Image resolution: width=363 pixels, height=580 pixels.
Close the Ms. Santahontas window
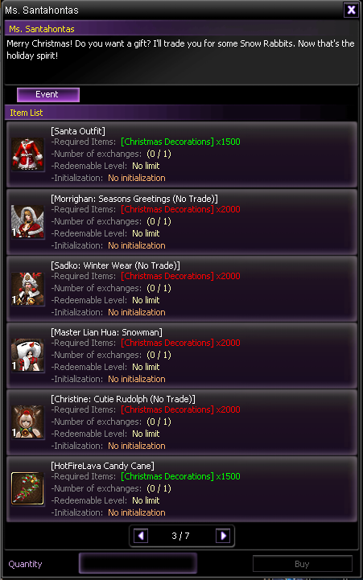click(x=351, y=10)
